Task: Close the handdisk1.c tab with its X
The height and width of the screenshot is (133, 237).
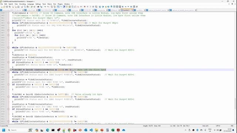Action: (x=132, y=10)
